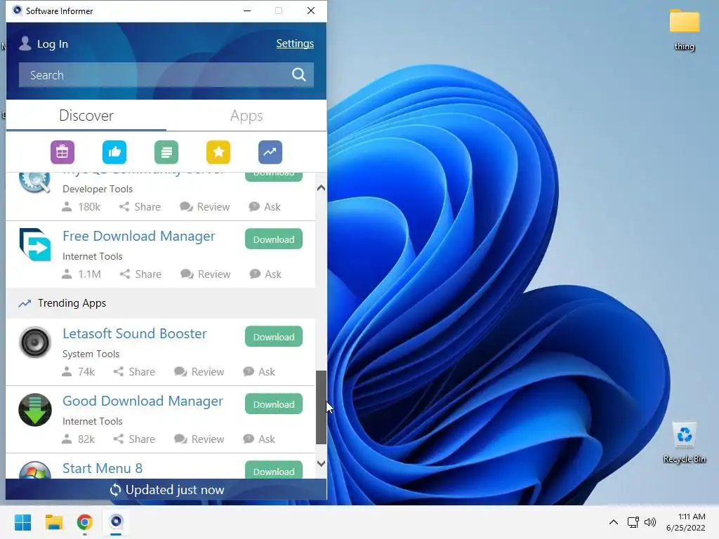The height and width of the screenshot is (539, 719).
Task: Share the Developer Tools app with 180k users
Action: pos(140,207)
